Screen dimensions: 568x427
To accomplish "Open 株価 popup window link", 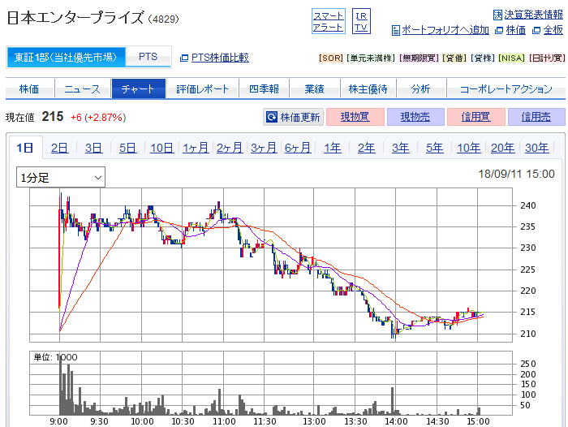I will coord(510,30).
